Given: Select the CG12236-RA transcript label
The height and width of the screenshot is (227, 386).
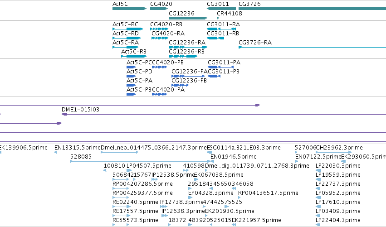Looking at the screenshot, I should (187, 43).
